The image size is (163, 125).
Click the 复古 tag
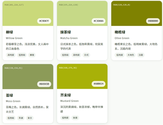pos(30,118)
